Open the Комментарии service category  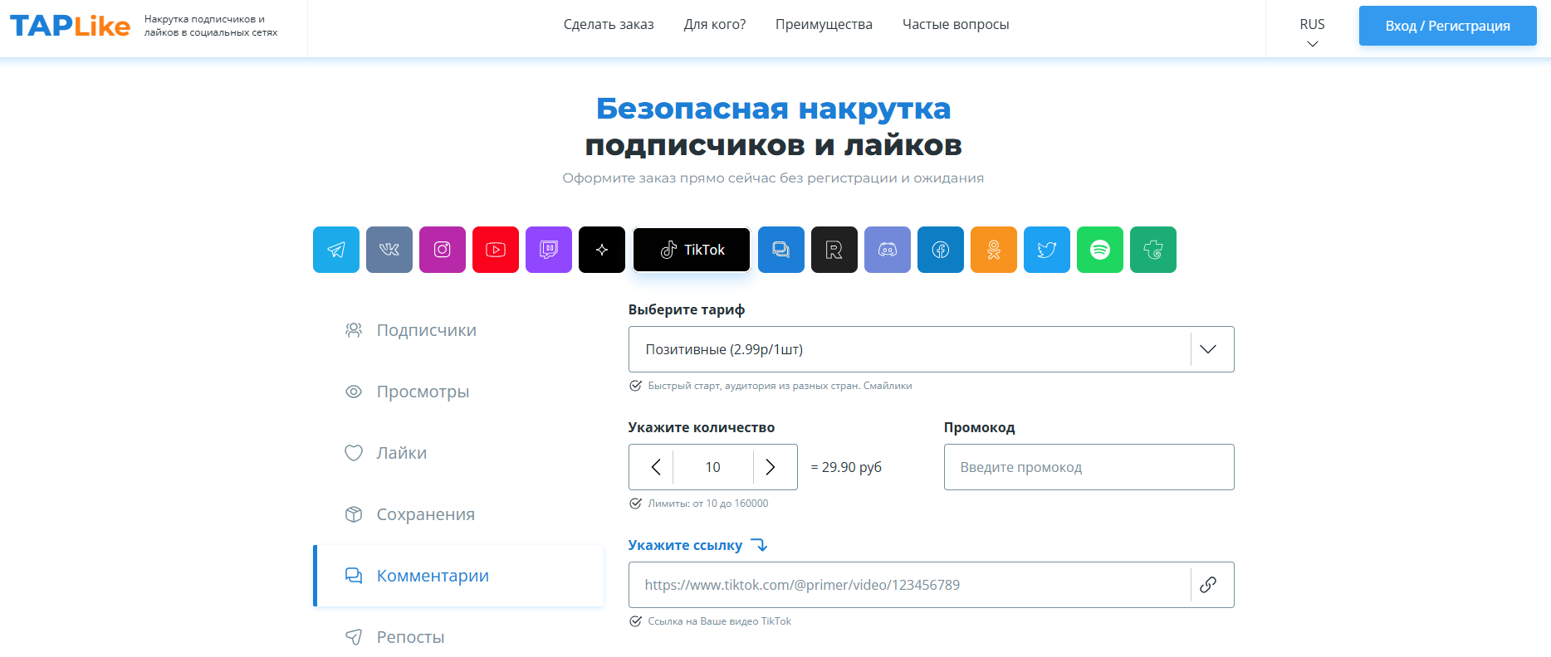(458, 576)
